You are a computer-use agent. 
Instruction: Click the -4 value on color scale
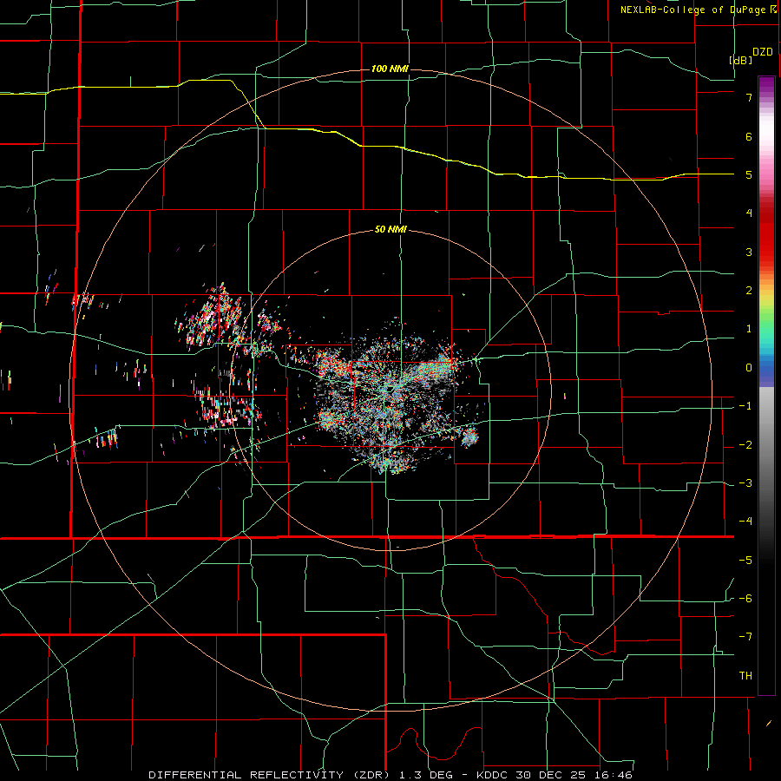[x=745, y=522]
